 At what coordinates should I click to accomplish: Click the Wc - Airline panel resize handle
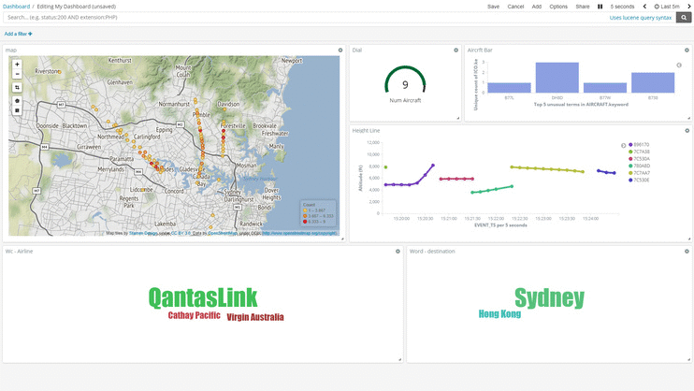point(399,359)
